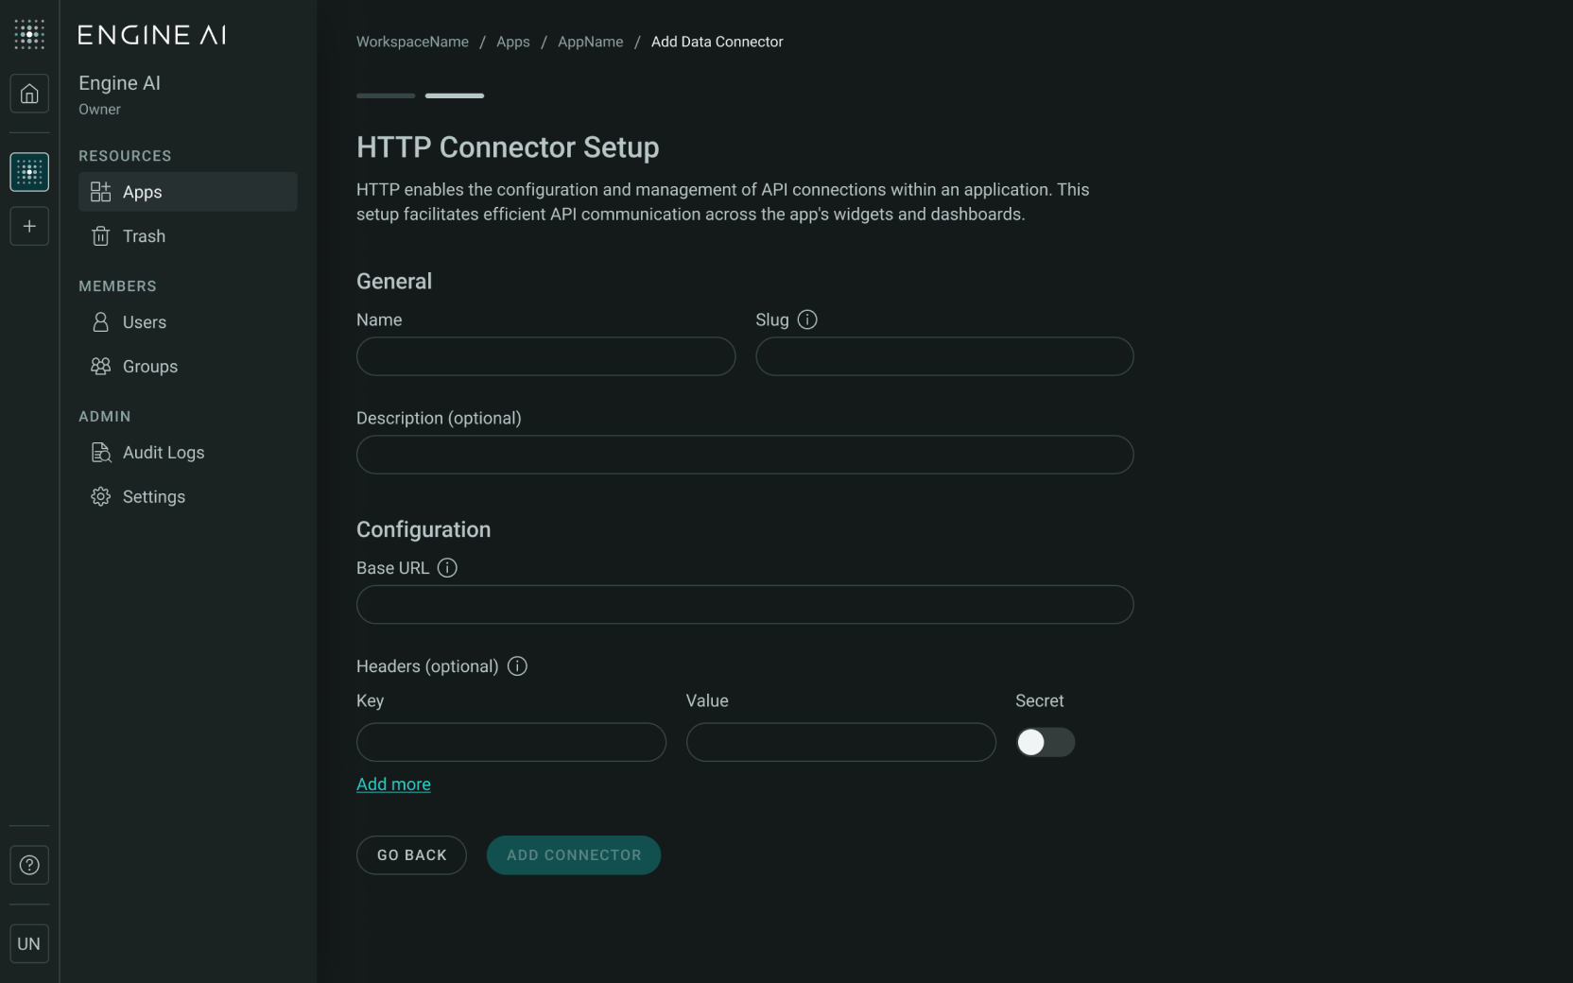Open Settings via gear icon
The height and width of the screenshot is (983, 1573).
tap(101, 496)
